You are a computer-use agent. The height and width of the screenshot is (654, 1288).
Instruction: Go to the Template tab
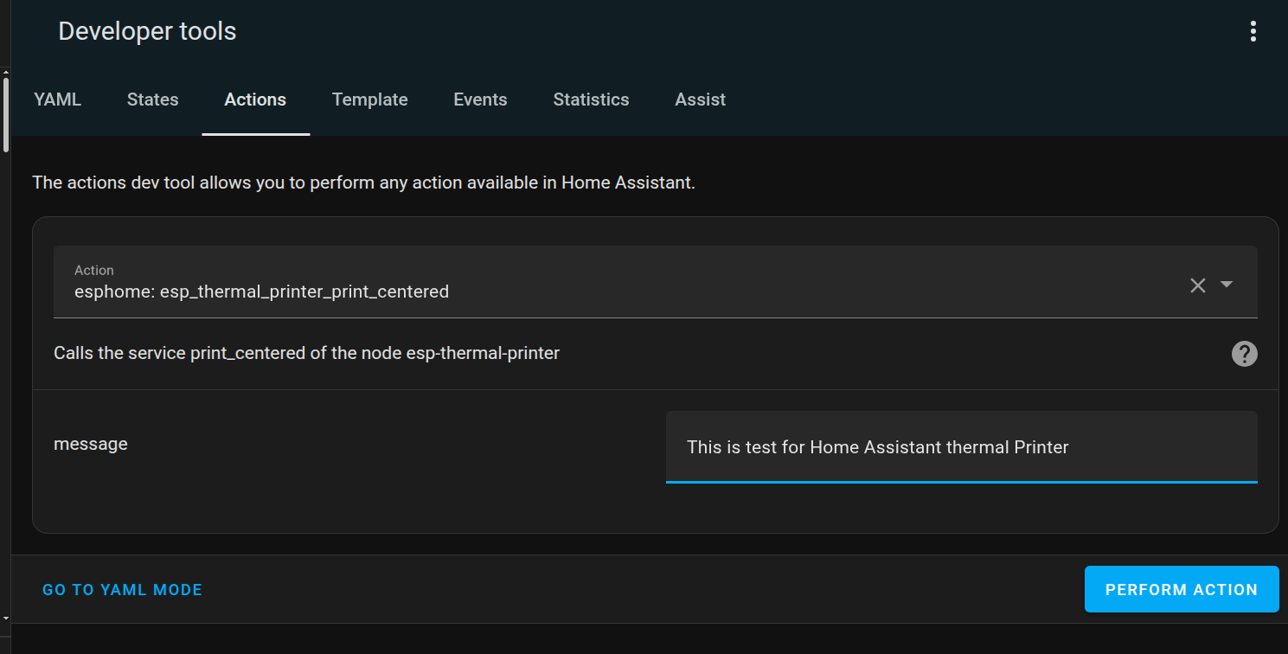(x=369, y=99)
